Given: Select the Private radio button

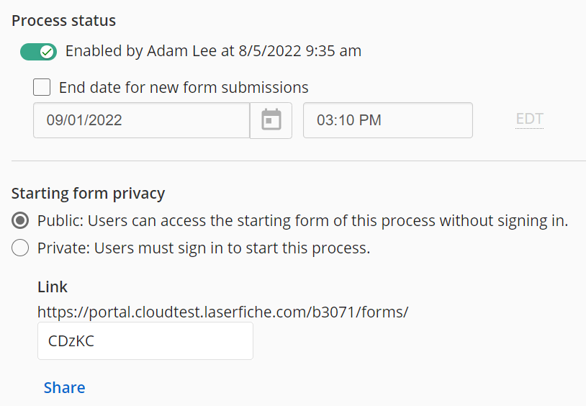Looking at the screenshot, I should click(x=20, y=248).
